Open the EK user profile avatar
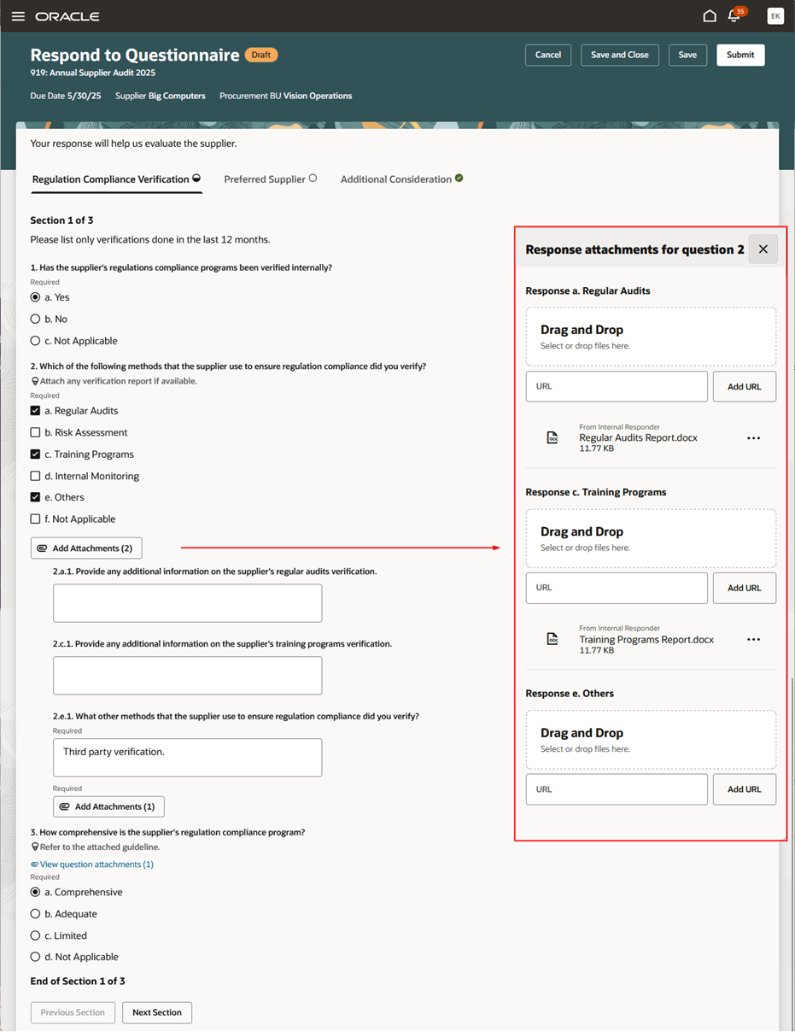795x1032 pixels. pyautogui.click(x=775, y=16)
